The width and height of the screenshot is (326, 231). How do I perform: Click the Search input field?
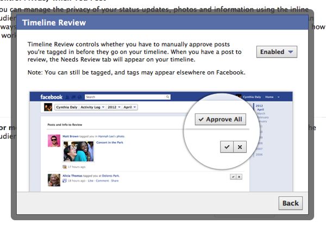(x=125, y=97)
